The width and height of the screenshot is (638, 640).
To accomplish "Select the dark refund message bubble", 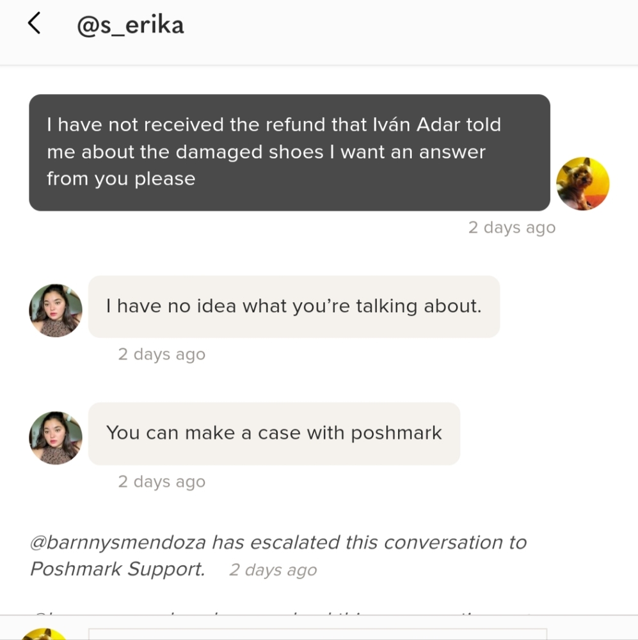I will (289, 152).
